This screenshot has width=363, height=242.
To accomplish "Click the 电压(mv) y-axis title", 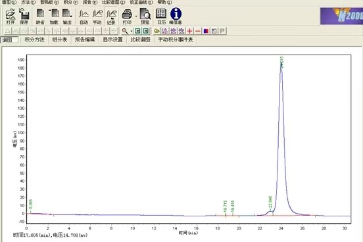I will (15, 139).
